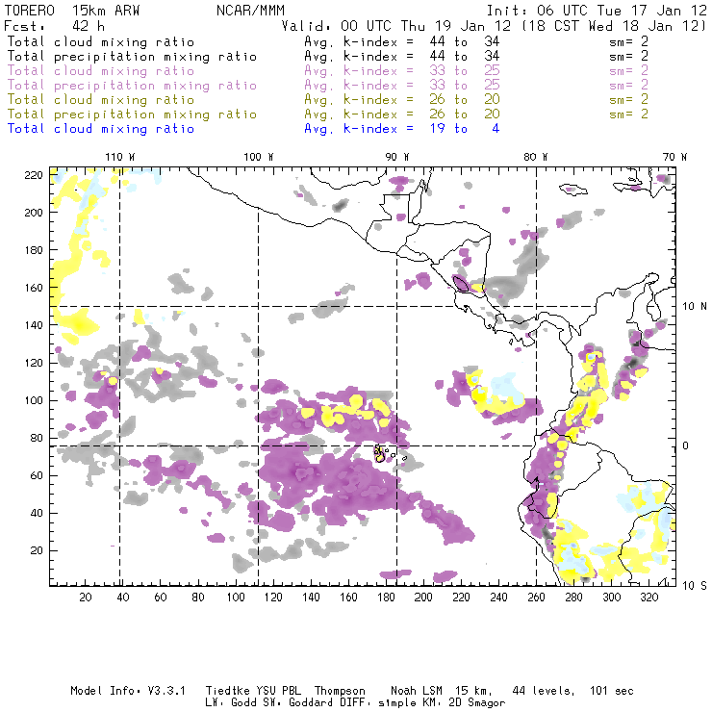The image size is (712, 712).
Task: Click the 'NCAR/MMM' header label
Action: click(x=251, y=11)
